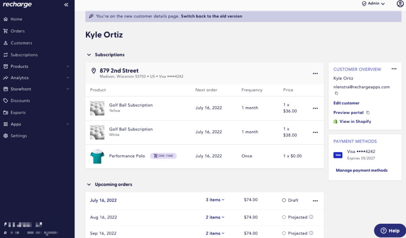The height and width of the screenshot is (238, 406).
Task: View Projected status info for Aug 16 order
Action: click(x=312, y=217)
